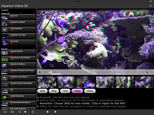Click the 'Side by Side' help line
Screen dimensions: 154x115
82,100
